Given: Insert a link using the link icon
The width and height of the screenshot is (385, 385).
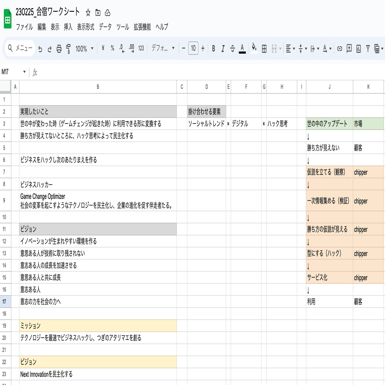Looking at the screenshot, I should pyautogui.click(x=340, y=49).
